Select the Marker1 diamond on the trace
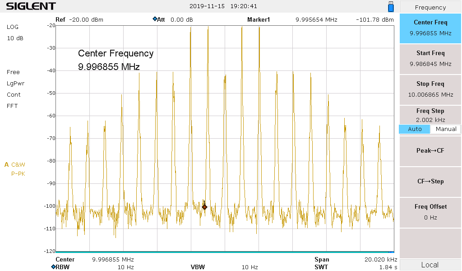 pyautogui.click(x=204, y=207)
